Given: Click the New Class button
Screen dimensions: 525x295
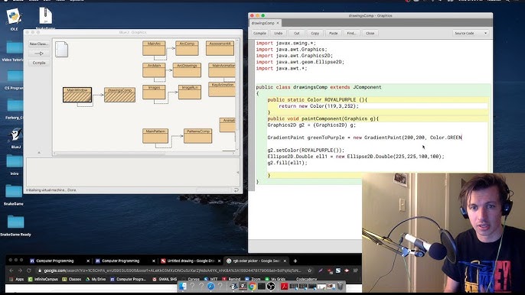Looking at the screenshot, I should [x=39, y=44].
